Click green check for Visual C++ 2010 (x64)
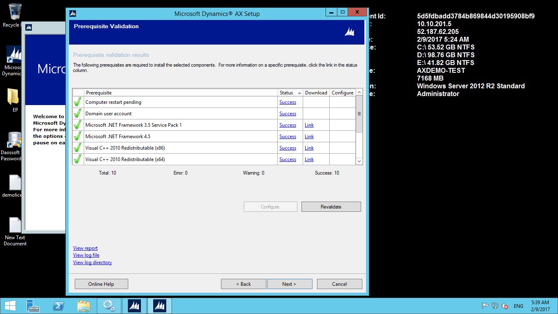Image resolution: width=558 pixels, height=314 pixels. (x=78, y=159)
